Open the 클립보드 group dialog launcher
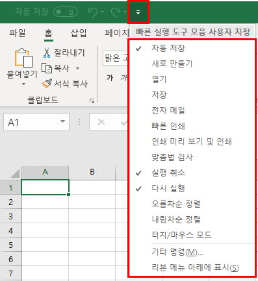Image resolution: width=258 pixels, height=281 pixels. pos(92,101)
